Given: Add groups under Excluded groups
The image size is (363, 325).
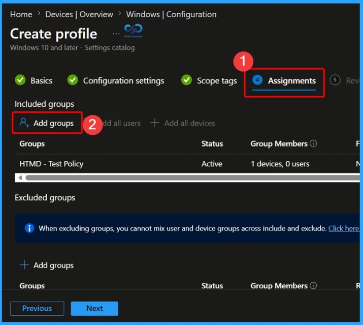Looking at the screenshot, I should pos(47,265).
